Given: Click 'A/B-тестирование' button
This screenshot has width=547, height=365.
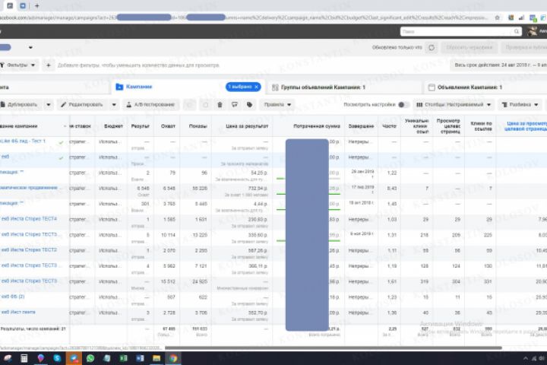Looking at the screenshot, I should 150,104.
